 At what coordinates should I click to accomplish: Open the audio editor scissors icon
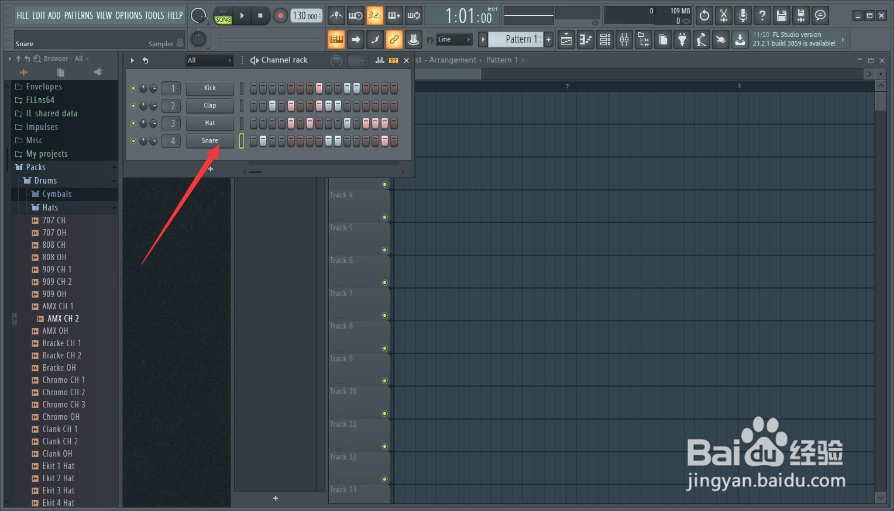point(724,15)
